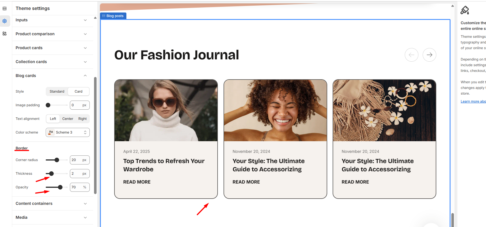486x227 pixels.
Task: Adjust the Image padding slider
Action: 57,105
